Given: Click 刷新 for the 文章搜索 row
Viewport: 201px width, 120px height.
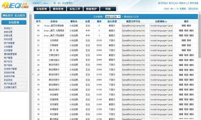Looking at the screenshot, I should click(189, 45).
